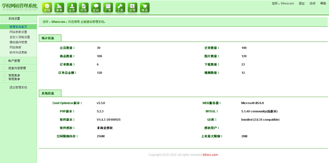Select the 统计信息 tab
Screen dimensions: 329x163
50,38
